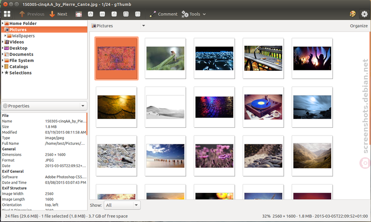Click the Size value 1.8 MB

point(51,127)
